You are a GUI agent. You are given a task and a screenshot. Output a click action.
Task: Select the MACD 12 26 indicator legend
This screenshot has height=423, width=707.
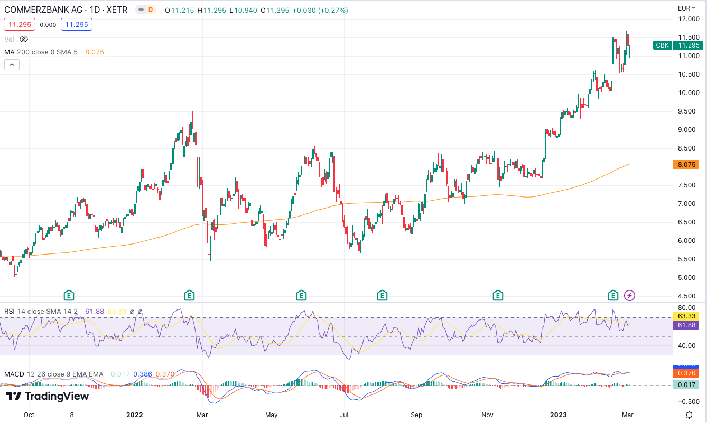(x=53, y=374)
